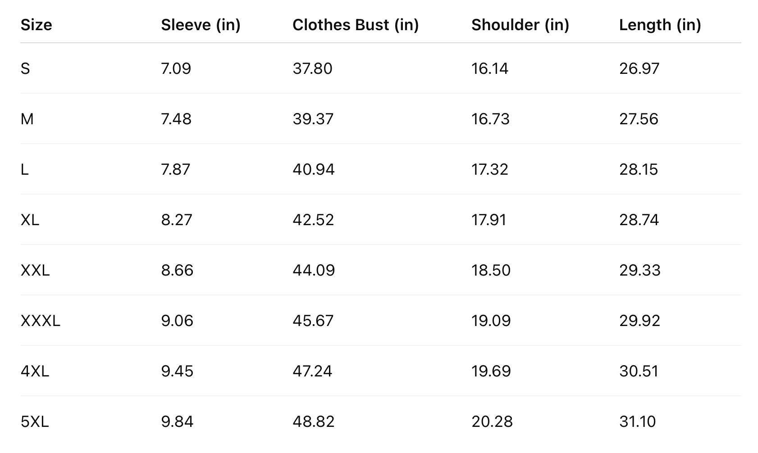Select length value 31.10 for size 5XL

coord(637,421)
